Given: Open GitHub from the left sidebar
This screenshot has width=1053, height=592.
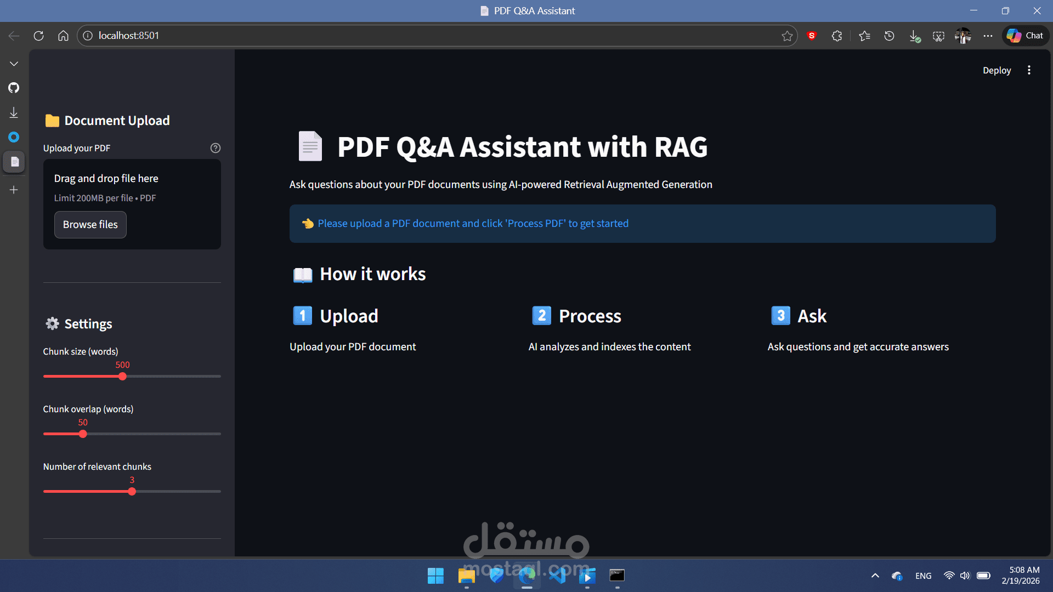Looking at the screenshot, I should click(x=14, y=88).
